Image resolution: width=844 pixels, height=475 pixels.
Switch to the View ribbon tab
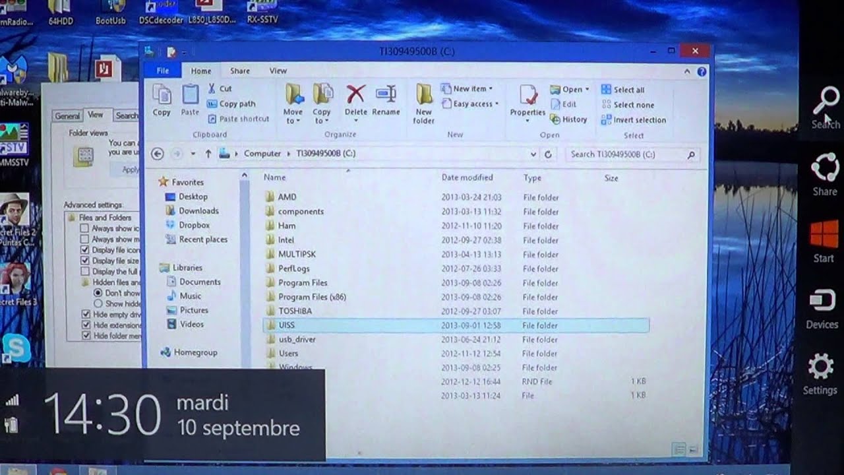(278, 71)
